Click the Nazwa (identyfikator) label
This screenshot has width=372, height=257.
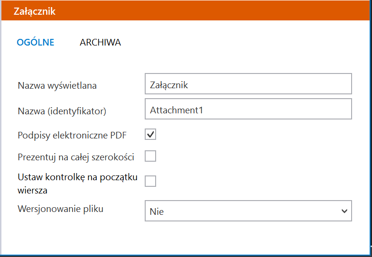62,111
